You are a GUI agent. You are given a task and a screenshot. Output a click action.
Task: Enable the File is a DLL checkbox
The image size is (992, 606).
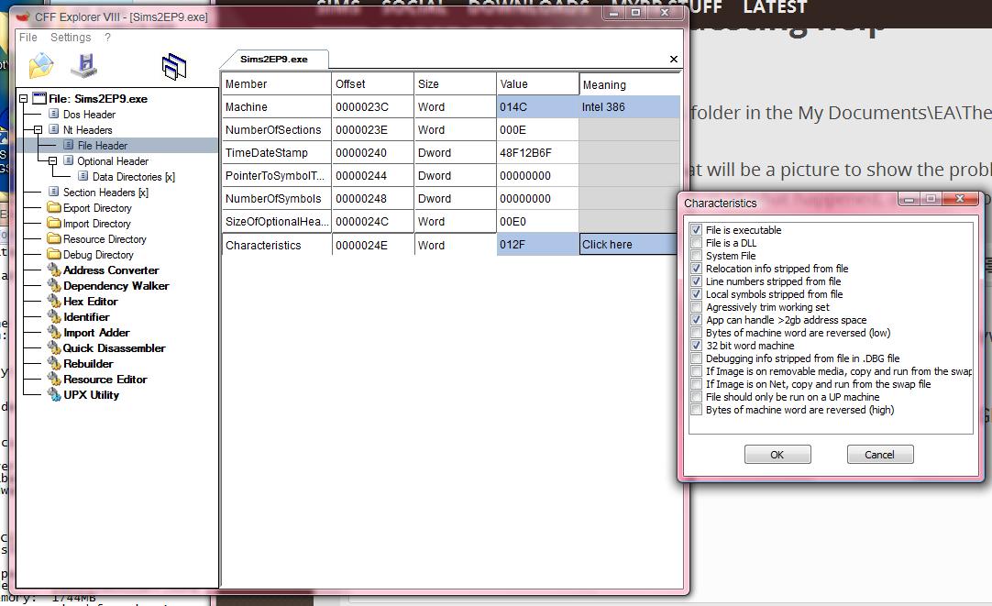tap(697, 243)
